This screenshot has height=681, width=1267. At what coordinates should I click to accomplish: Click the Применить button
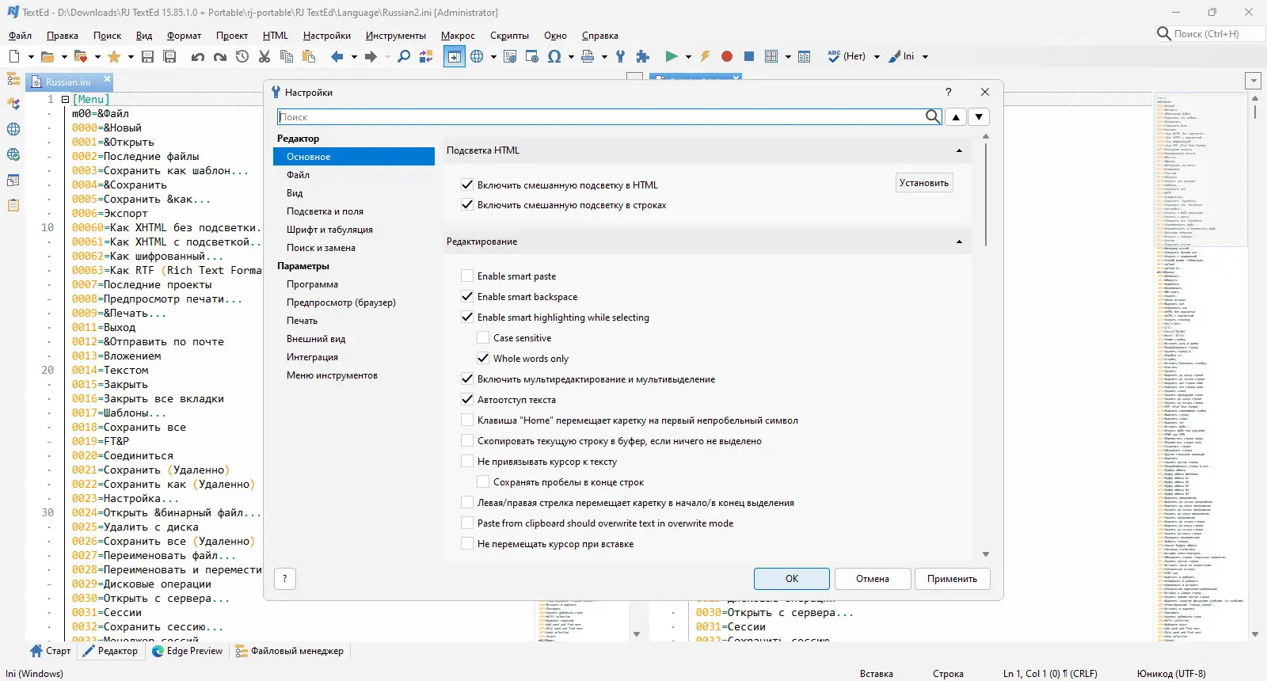[x=953, y=579]
